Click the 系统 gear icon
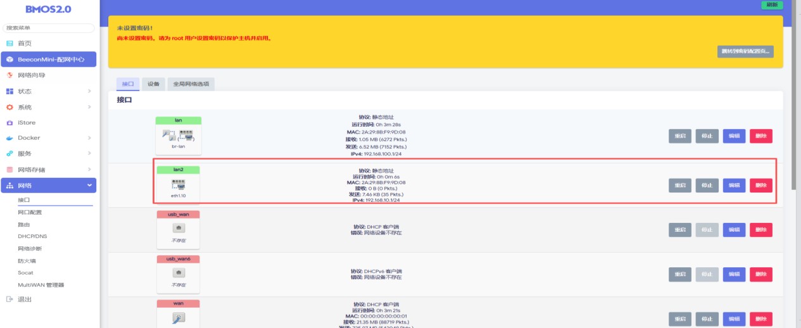Screen dimensions: 801x328 click(x=9, y=107)
